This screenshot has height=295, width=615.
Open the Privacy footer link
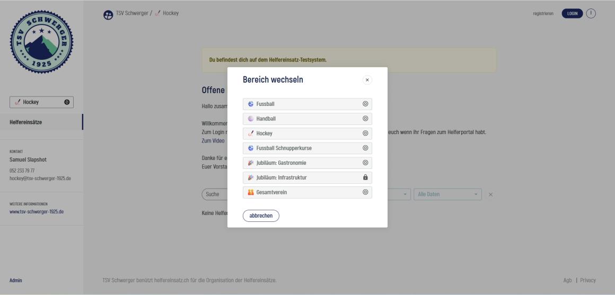(588, 281)
